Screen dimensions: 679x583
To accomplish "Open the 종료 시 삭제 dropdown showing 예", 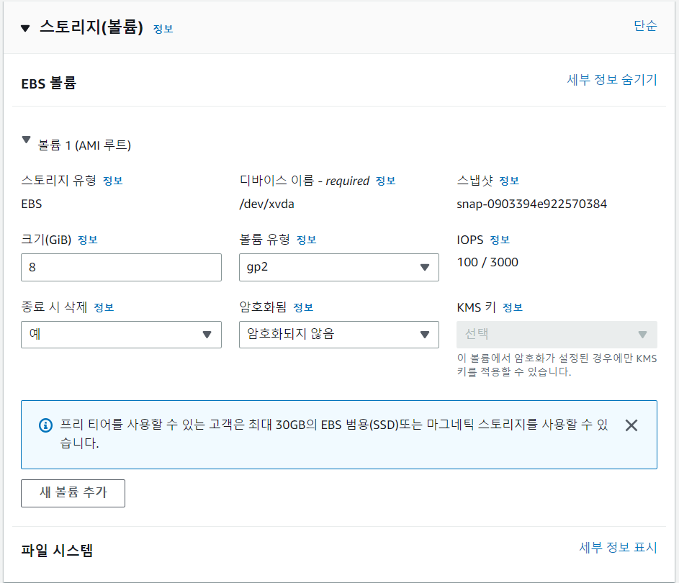I will pos(120,334).
